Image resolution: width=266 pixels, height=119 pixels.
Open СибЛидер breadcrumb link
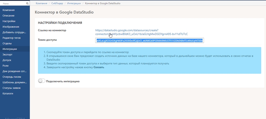coord(57,3)
